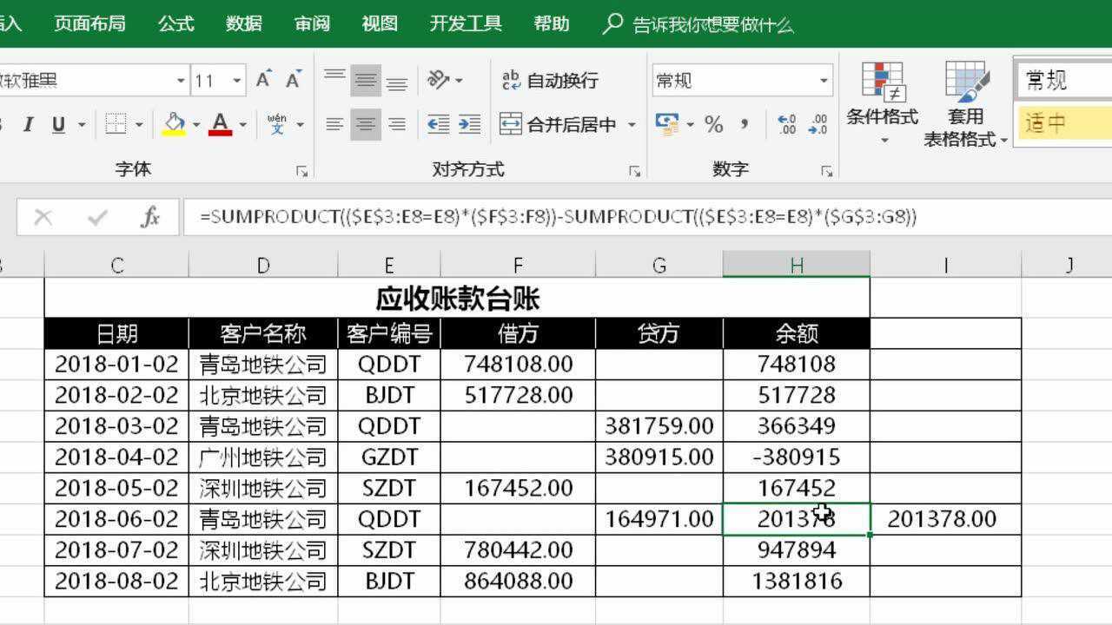The width and height of the screenshot is (1112, 625).
Task: Click the phonetic guide wén icon
Action: [277, 125]
